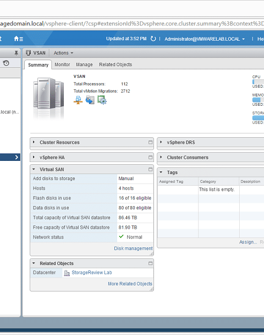Viewport: 264px width, 335px height.
Task: Collapse the Tags section
Action: (x=161, y=172)
